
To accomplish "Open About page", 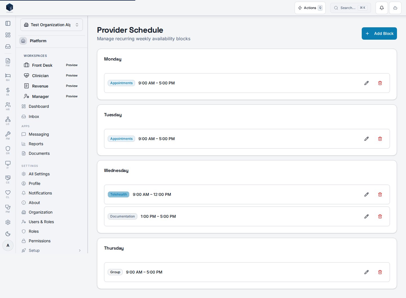I will click(52, 203).
